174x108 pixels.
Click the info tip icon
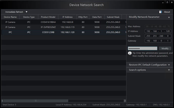point(130,53)
